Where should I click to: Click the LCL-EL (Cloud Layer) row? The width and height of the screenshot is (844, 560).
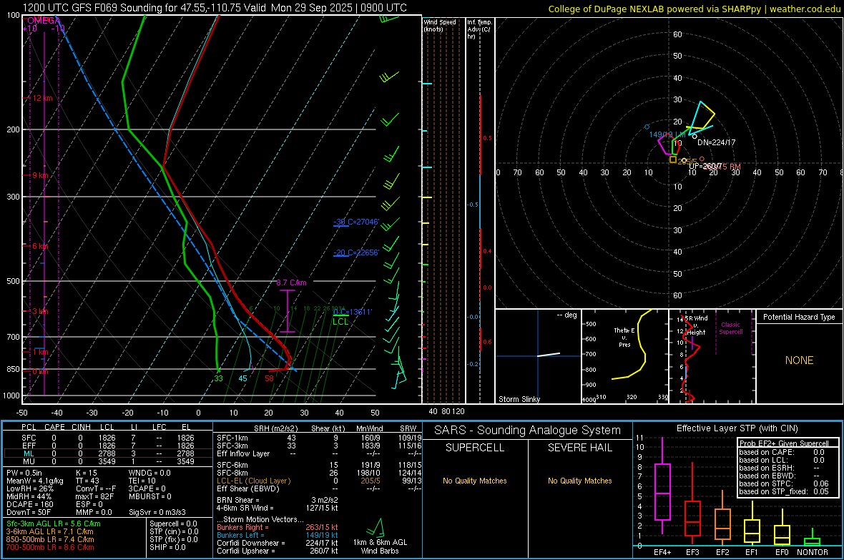[x=319, y=481]
